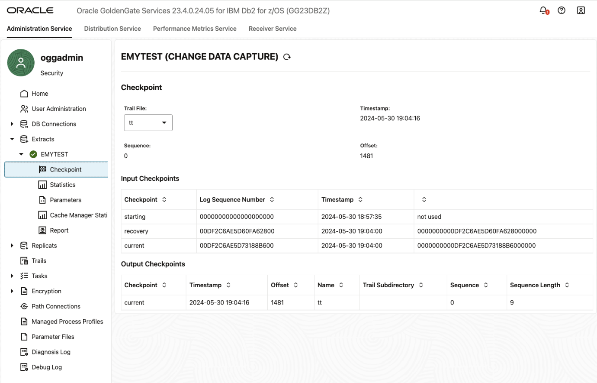Open the Trail File dropdown showing tt
Screen dimensions: 597x383
coord(148,123)
